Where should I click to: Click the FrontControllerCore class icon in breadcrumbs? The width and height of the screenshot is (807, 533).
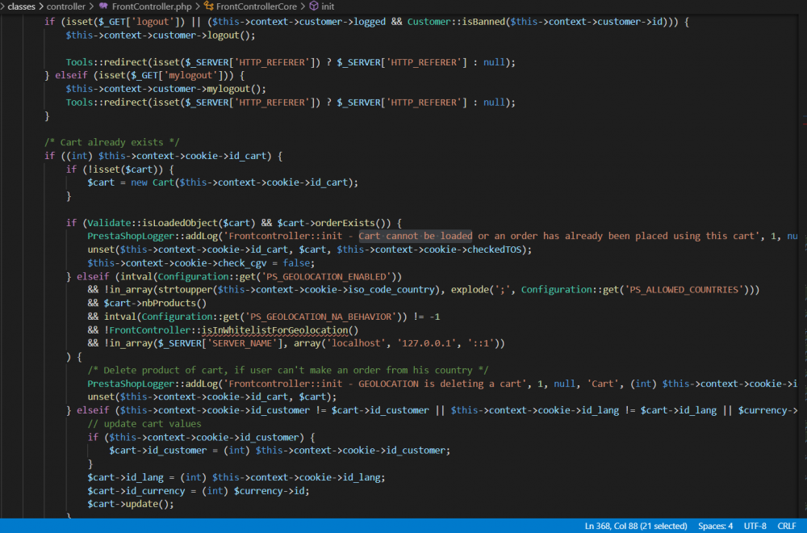(x=209, y=6)
